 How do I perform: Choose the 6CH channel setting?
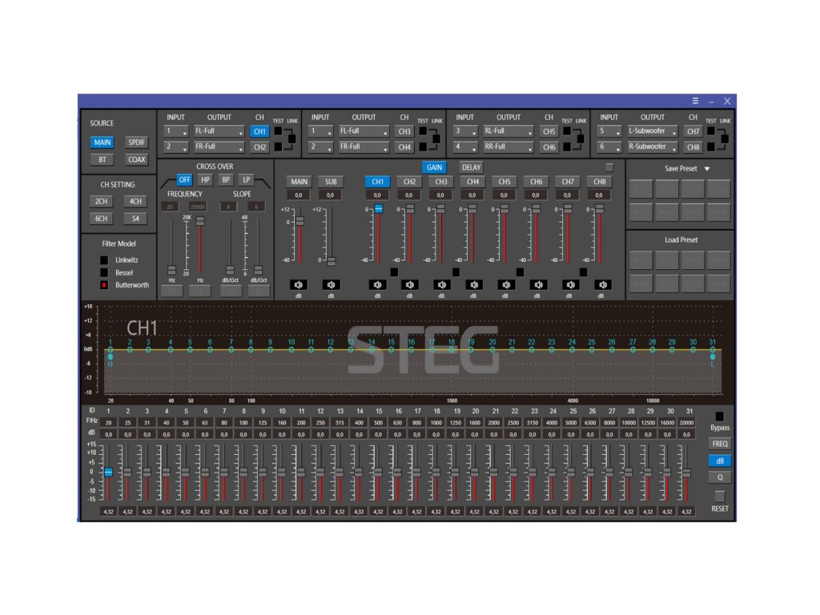point(102,219)
